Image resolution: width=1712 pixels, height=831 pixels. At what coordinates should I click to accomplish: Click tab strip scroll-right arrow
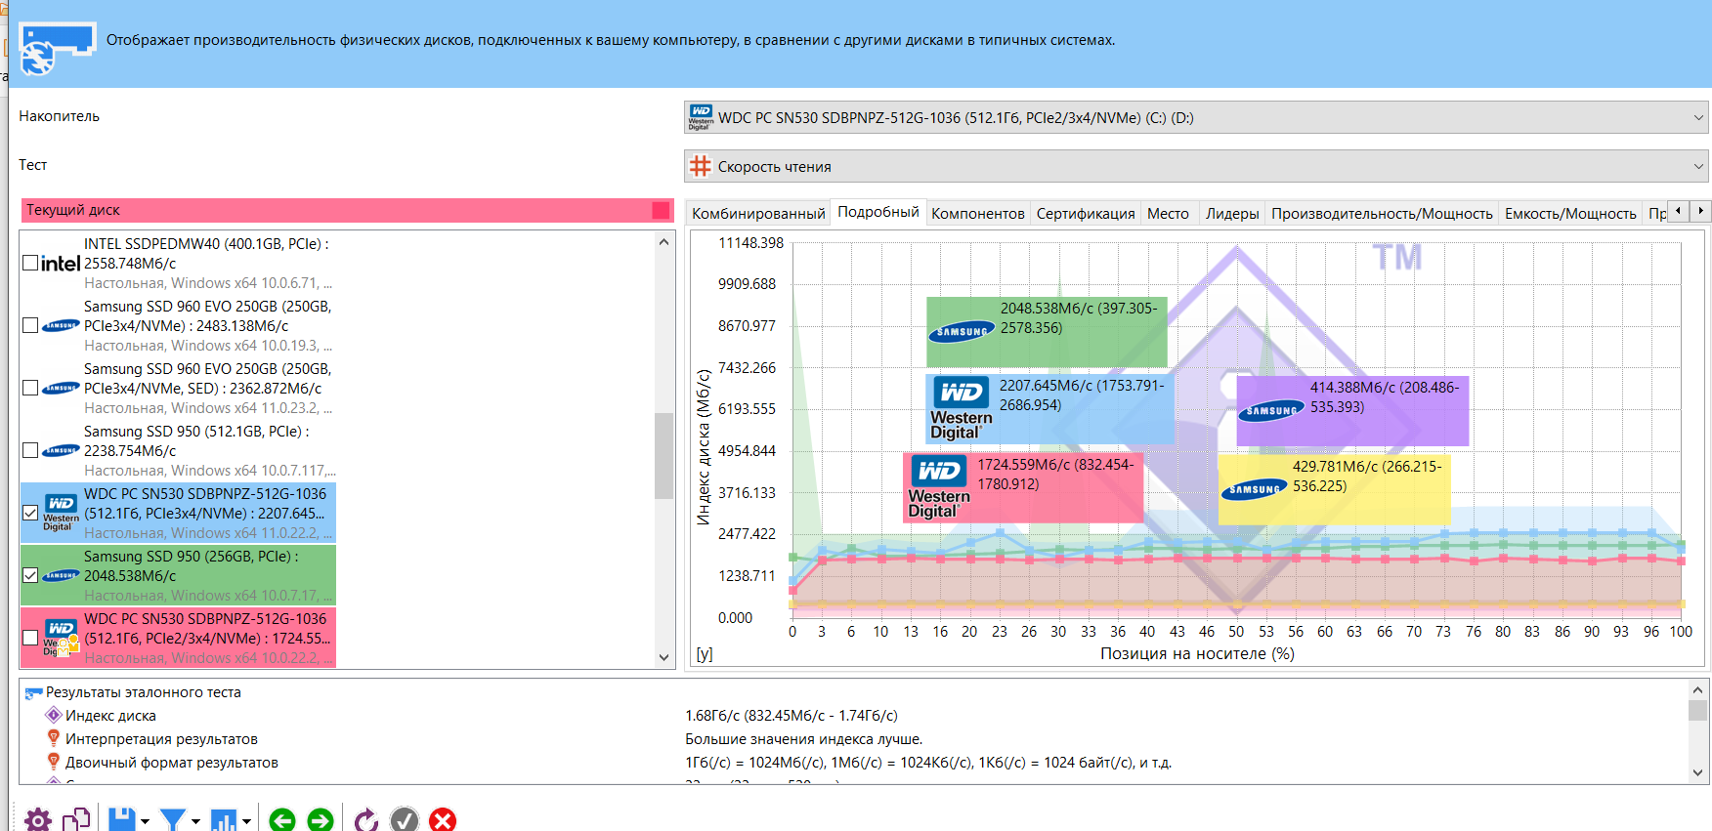click(x=1700, y=210)
